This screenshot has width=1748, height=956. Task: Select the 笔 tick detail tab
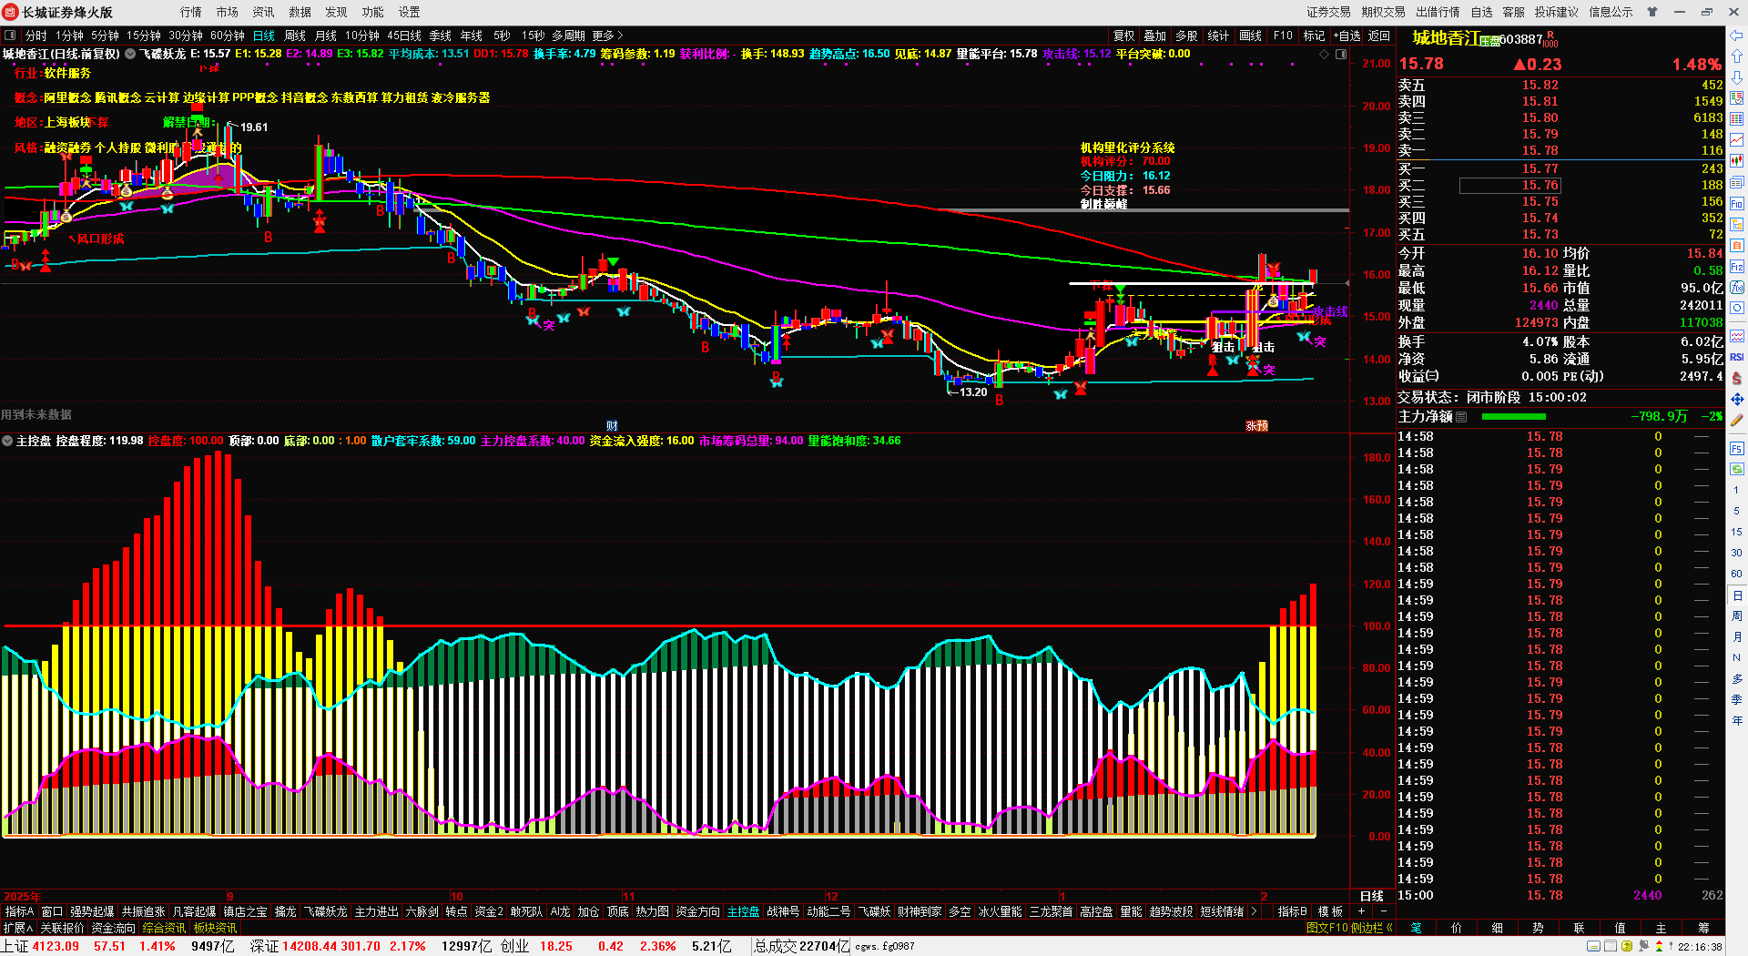(x=1416, y=928)
